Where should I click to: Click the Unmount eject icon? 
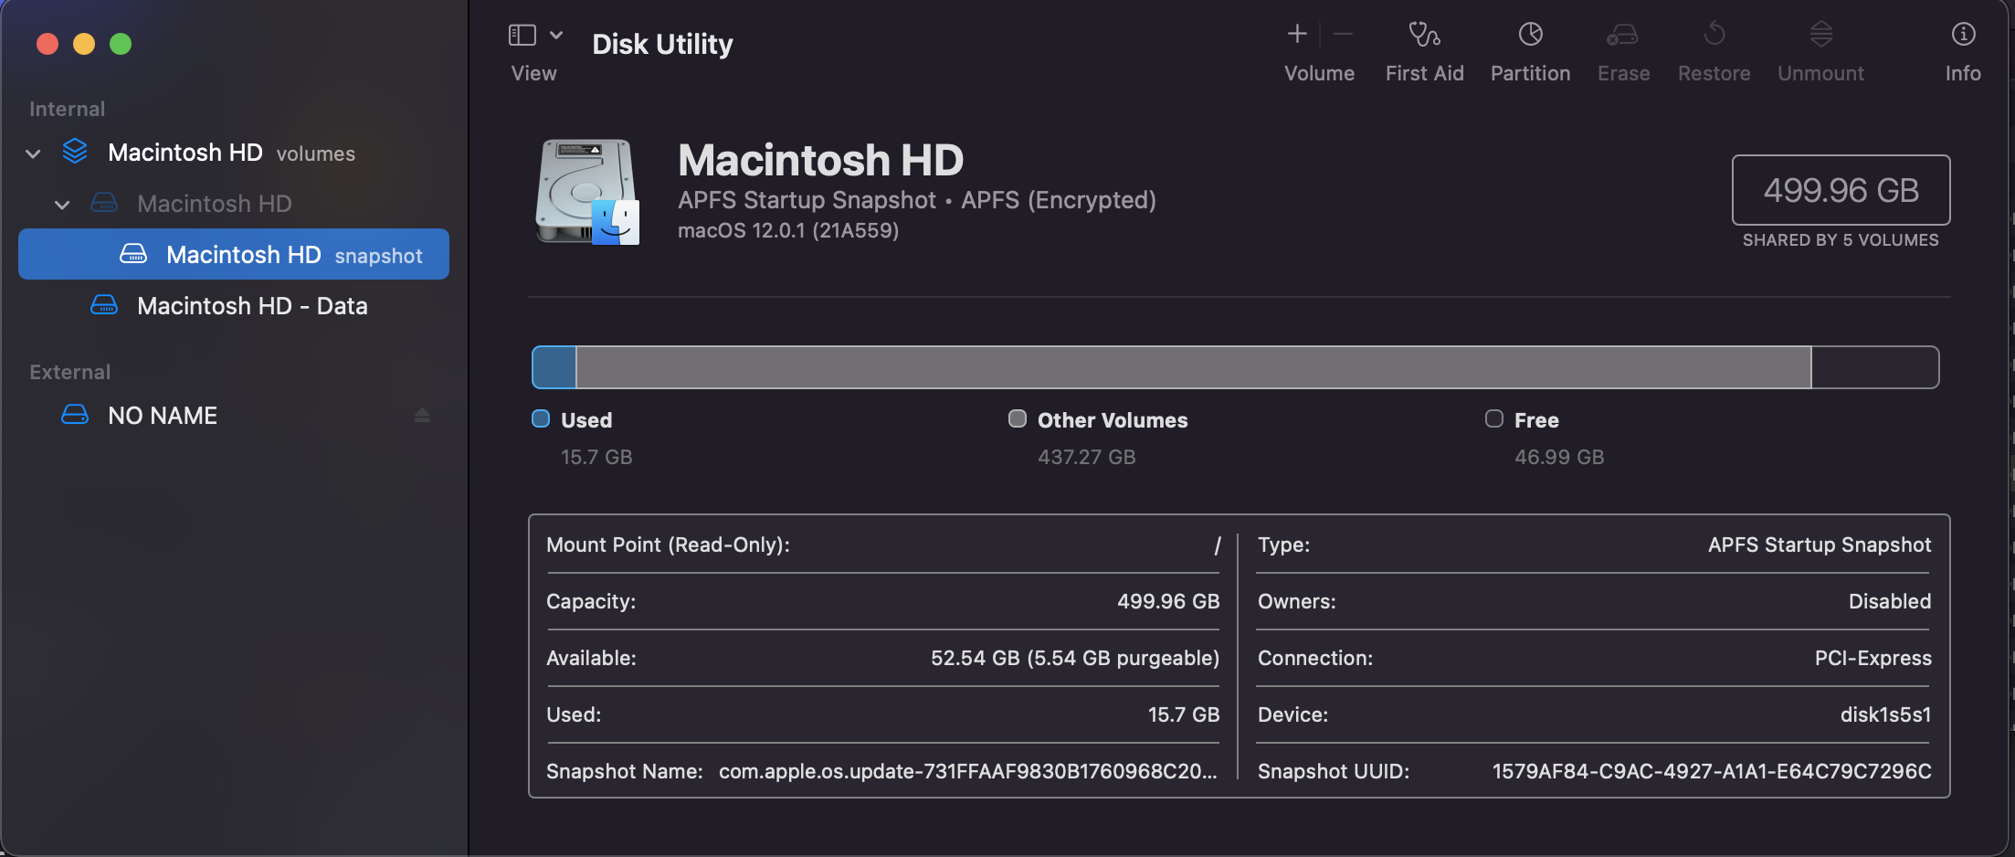tap(1821, 34)
